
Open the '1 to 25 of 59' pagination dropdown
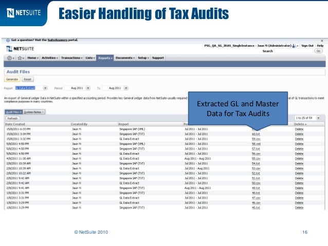coord(318,118)
